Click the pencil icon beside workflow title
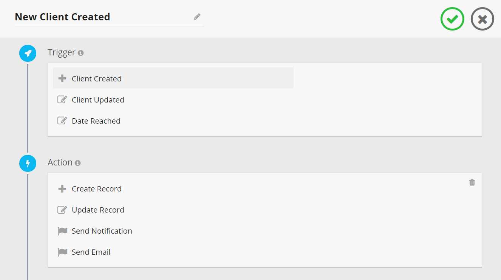Image resolution: width=501 pixels, height=280 pixels. point(197,17)
